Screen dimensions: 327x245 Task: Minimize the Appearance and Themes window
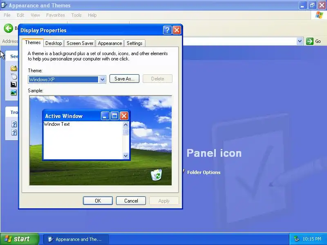click(302, 5)
